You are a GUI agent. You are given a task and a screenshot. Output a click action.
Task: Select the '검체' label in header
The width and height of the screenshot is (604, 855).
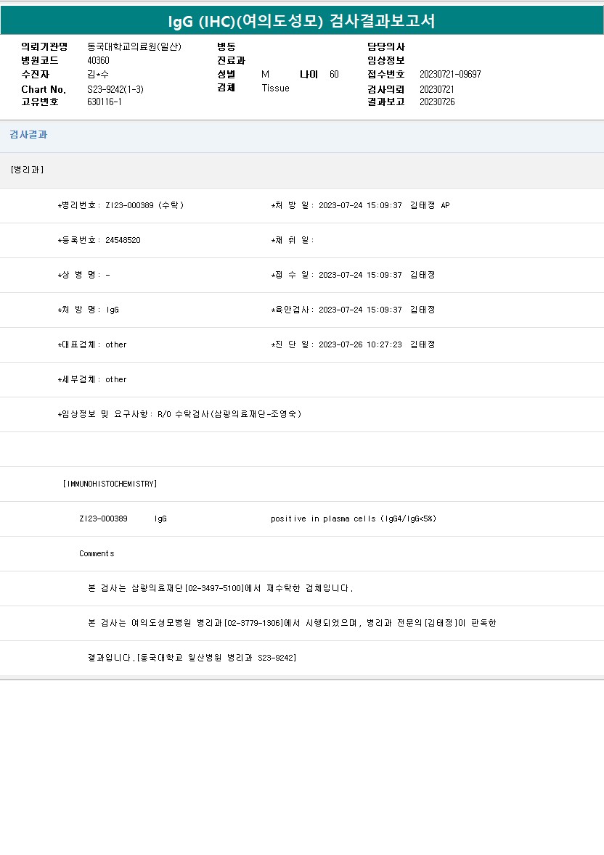click(226, 88)
